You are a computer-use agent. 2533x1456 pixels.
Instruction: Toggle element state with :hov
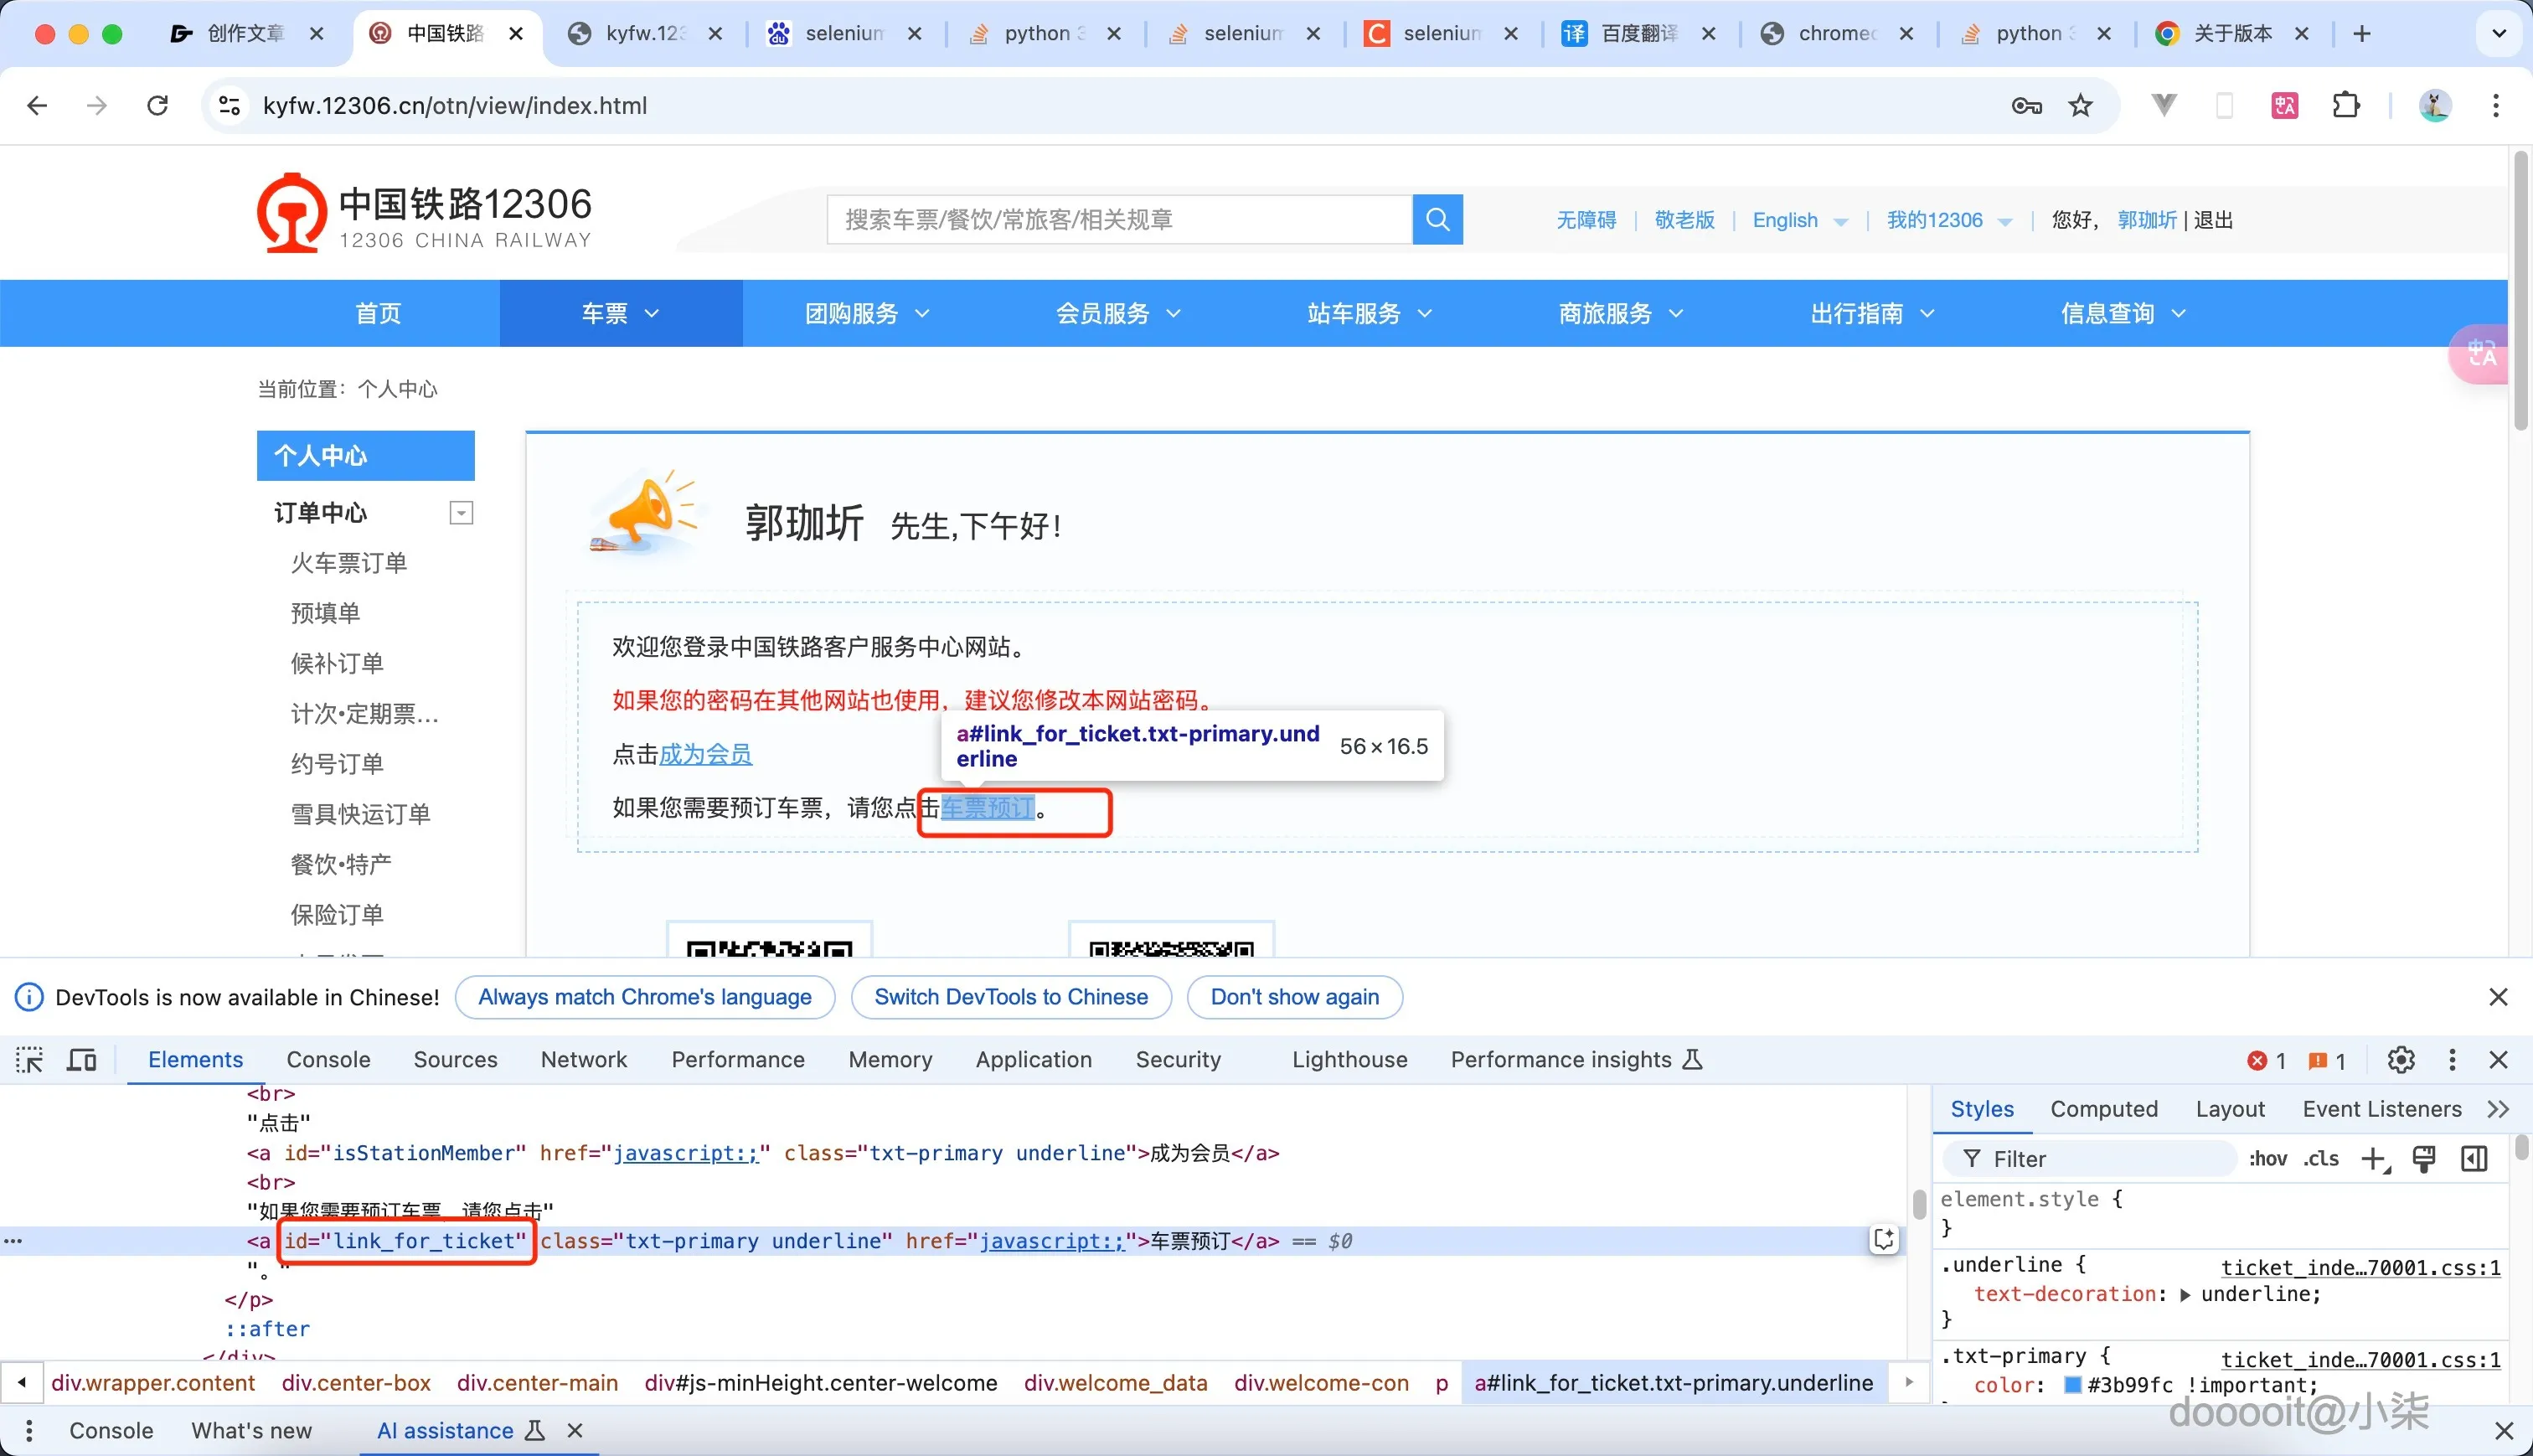point(2268,1159)
